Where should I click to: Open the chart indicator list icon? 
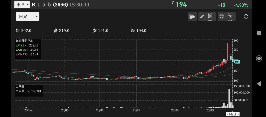pyautogui.click(x=192, y=17)
